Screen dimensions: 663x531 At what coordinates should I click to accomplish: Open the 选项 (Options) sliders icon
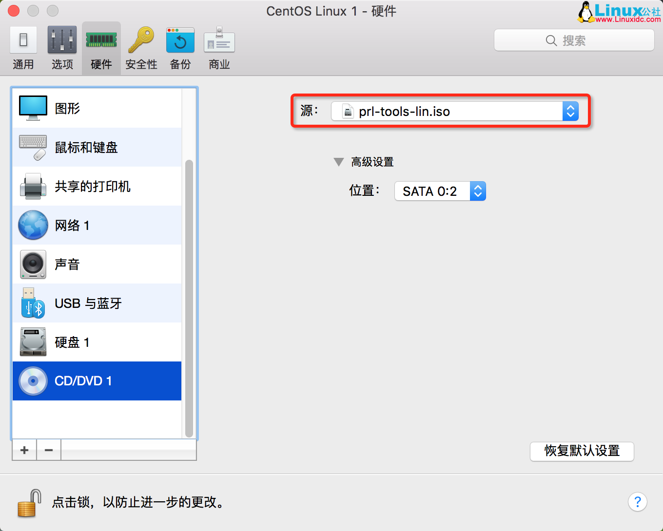pyautogui.click(x=62, y=39)
